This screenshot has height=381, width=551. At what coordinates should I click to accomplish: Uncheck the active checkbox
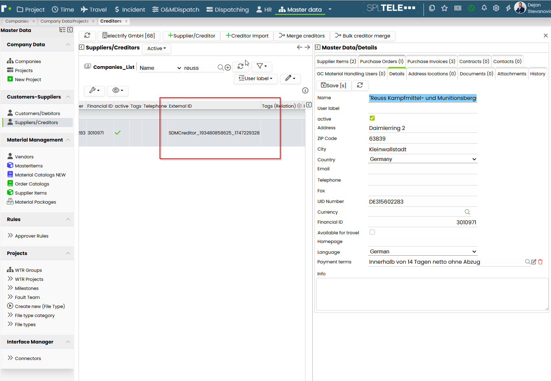pyautogui.click(x=372, y=118)
